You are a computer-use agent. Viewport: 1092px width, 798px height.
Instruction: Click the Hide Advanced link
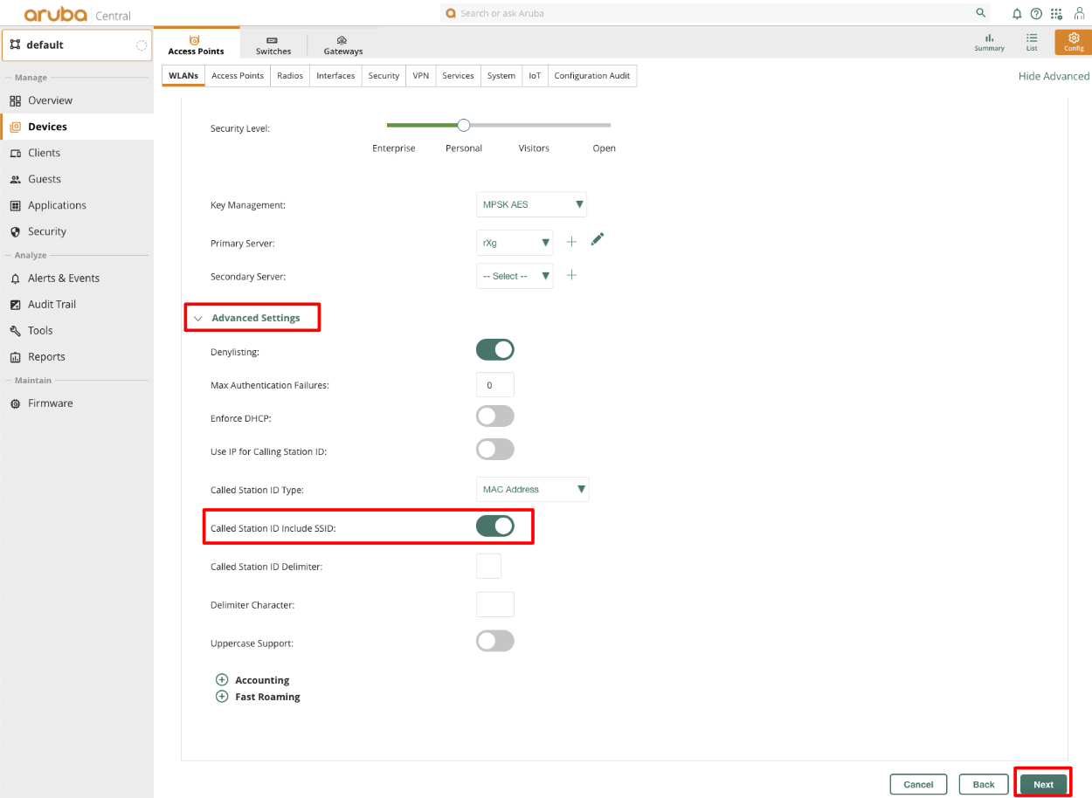click(x=1054, y=76)
